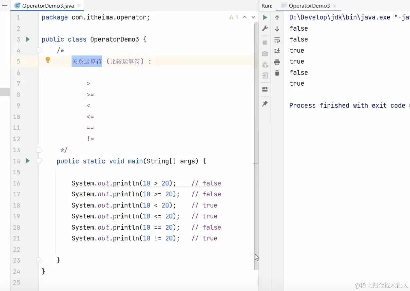
Task: Print console output with printer icon
Action: pos(277,62)
